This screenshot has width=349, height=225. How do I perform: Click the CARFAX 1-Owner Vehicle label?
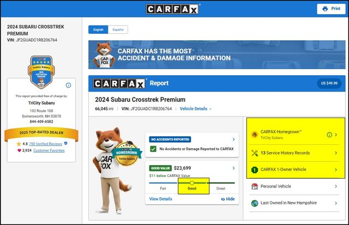[x=284, y=169]
